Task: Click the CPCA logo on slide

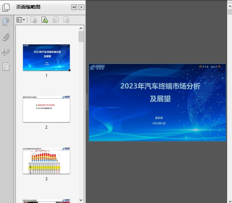Action: pos(97,67)
